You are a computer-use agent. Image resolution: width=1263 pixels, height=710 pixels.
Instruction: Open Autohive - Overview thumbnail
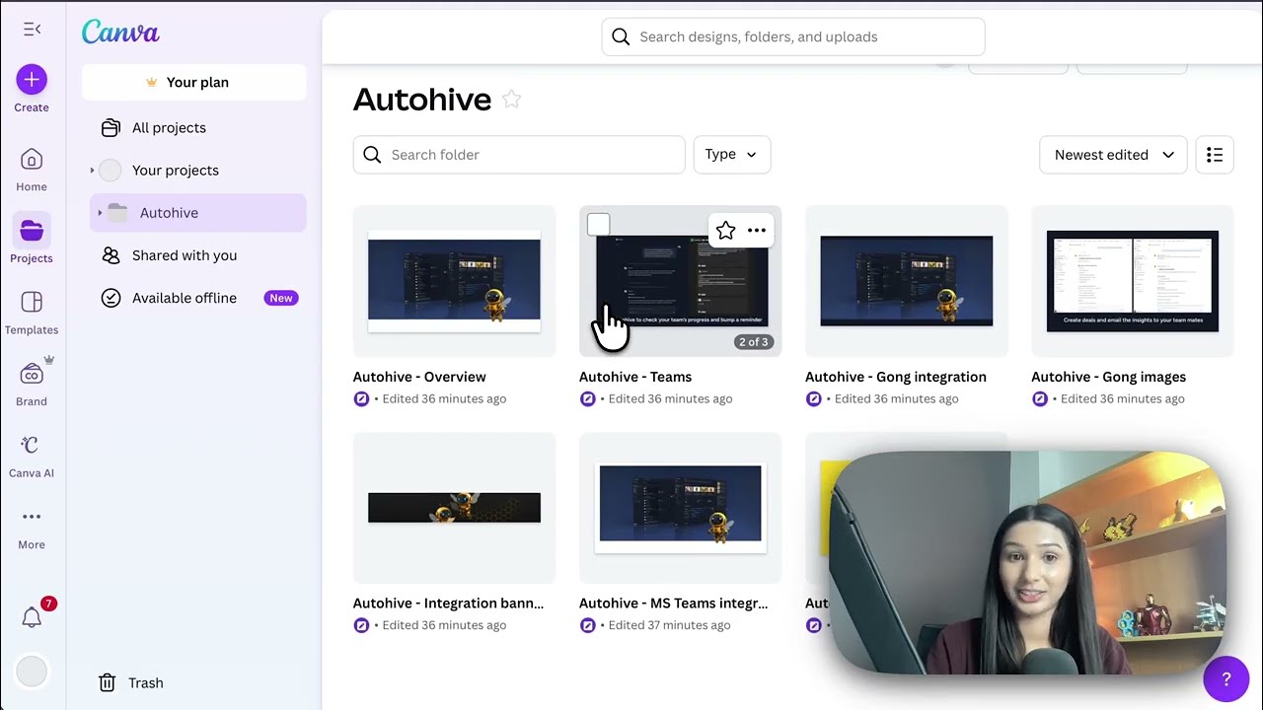click(x=454, y=281)
